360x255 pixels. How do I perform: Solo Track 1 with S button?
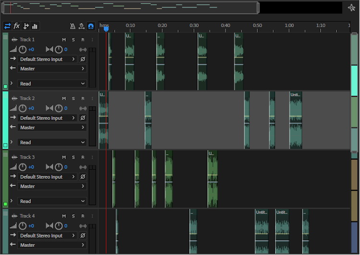(x=73, y=40)
